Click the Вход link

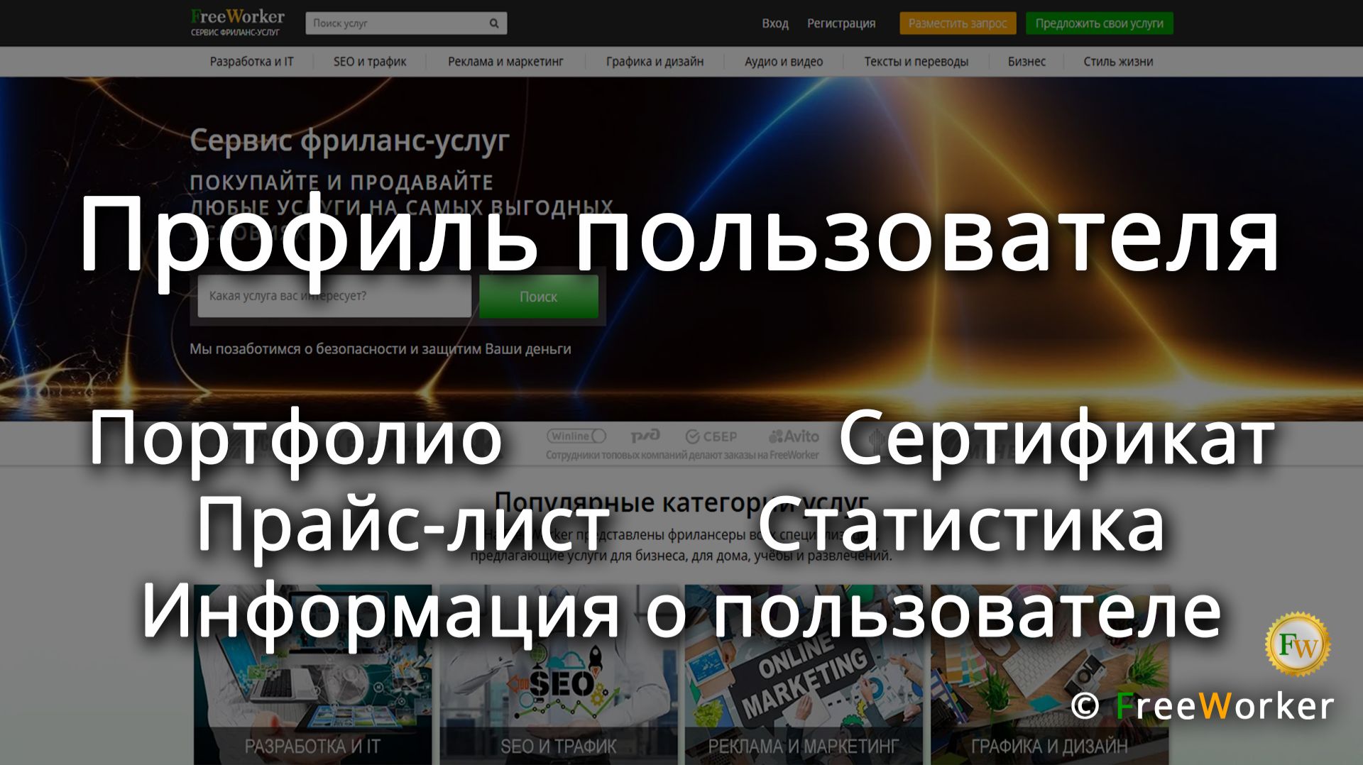(x=774, y=23)
